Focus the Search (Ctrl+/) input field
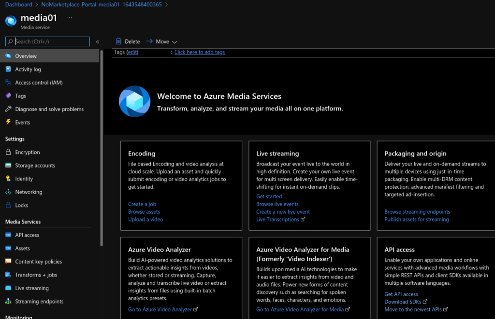Image resolution: width=495 pixels, height=319 pixels. (x=47, y=42)
